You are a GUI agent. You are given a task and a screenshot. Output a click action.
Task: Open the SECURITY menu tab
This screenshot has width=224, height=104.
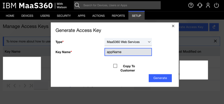[64, 16]
